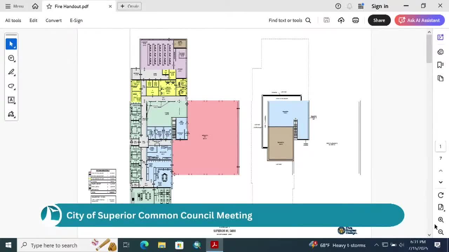Zoom in with the magnifier plus

tap(441, 220)
